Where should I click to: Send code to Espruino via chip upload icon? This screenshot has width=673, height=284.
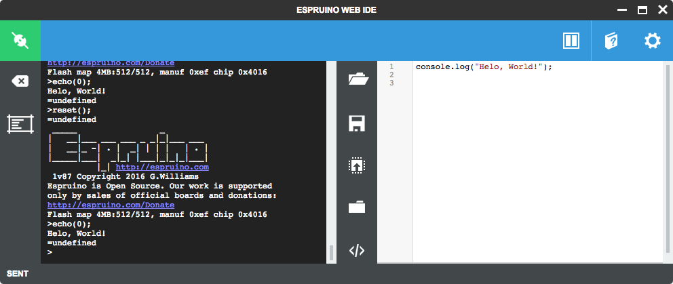tap(357, 165)
